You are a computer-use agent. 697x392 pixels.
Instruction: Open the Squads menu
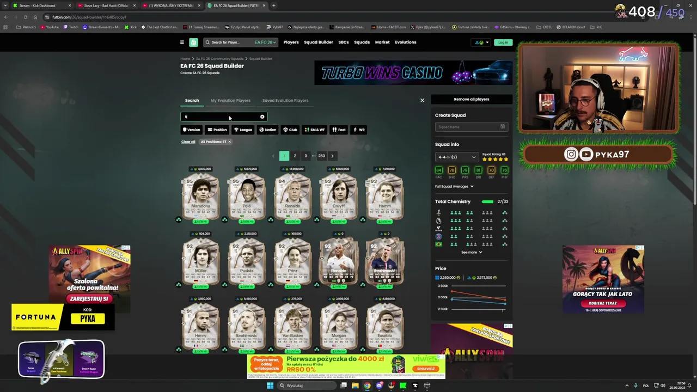click(362, 42)
